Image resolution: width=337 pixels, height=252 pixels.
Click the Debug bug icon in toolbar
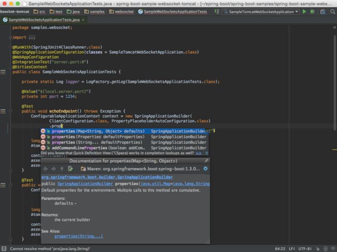[x=312, y=11]
